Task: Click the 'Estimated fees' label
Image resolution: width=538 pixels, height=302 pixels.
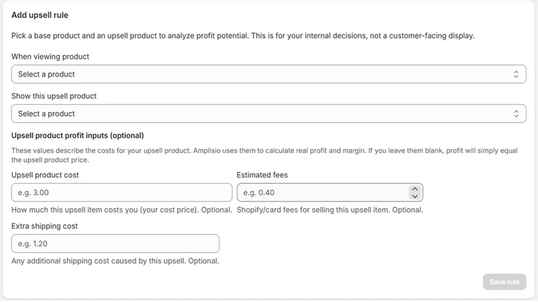Action: (262, 175)
